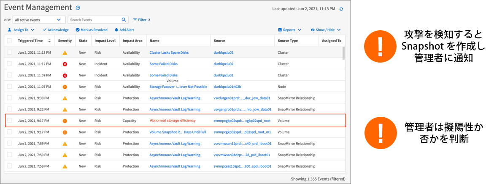Click the search magnifier icon
This screenshot has height=184, width=486.
124,20
